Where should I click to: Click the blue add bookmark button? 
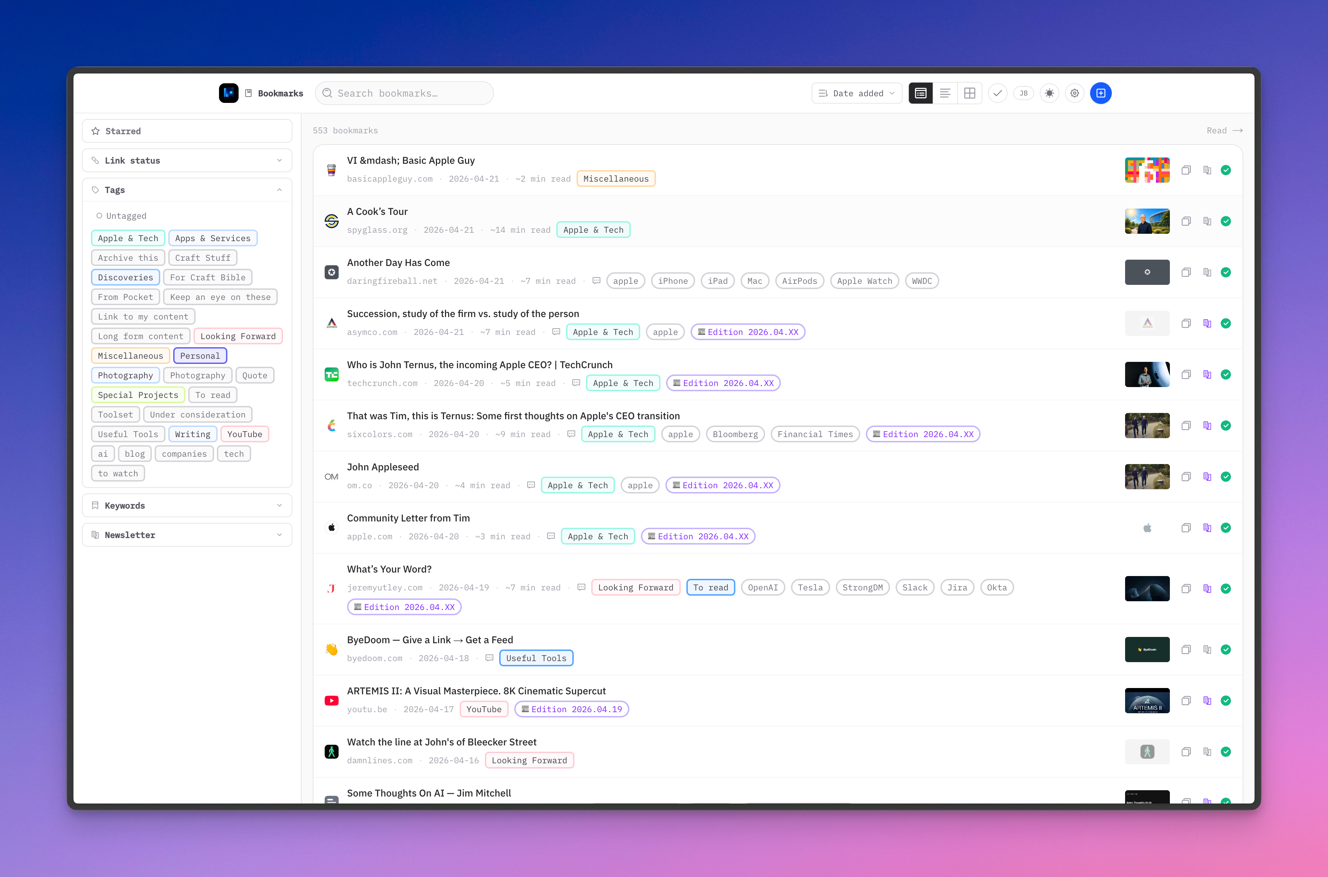tap(1100, 93)
